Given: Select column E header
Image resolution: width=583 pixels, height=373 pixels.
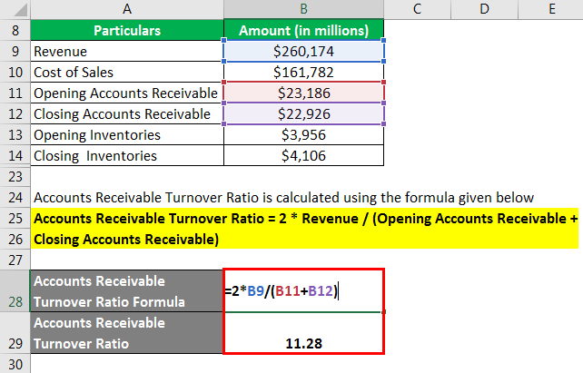Looking at the screenshot, I should tap(550, 9).
